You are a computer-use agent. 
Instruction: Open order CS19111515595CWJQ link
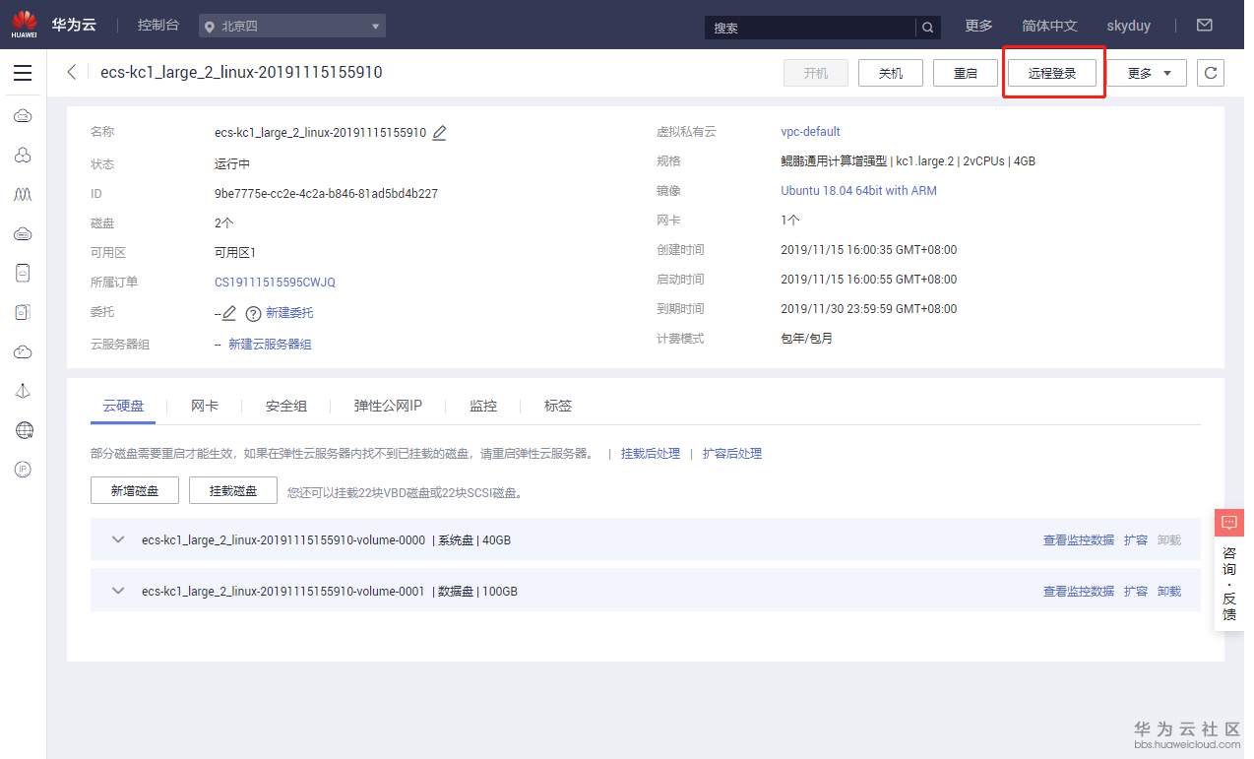[275, 283]
